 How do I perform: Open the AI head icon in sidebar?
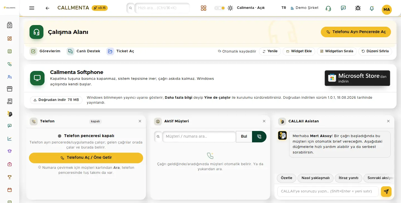click(x=10, y=114)
